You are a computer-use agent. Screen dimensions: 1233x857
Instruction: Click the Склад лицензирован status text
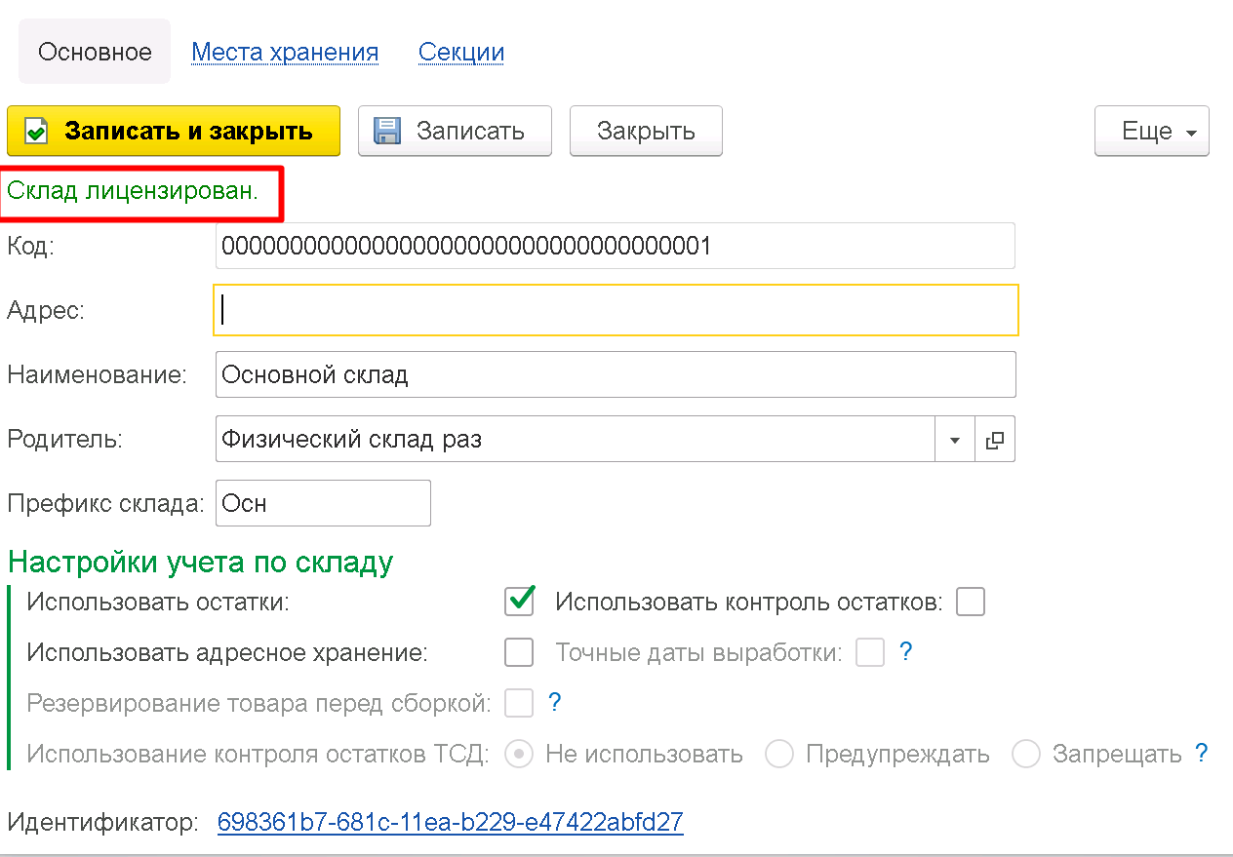click(133, 190)
